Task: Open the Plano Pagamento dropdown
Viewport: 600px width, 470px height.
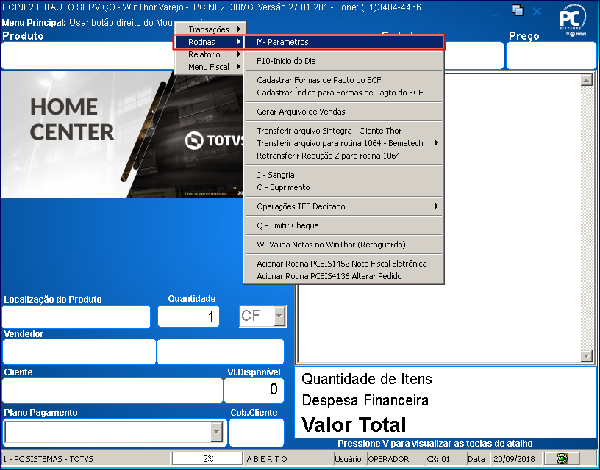Action: (217, 432)
